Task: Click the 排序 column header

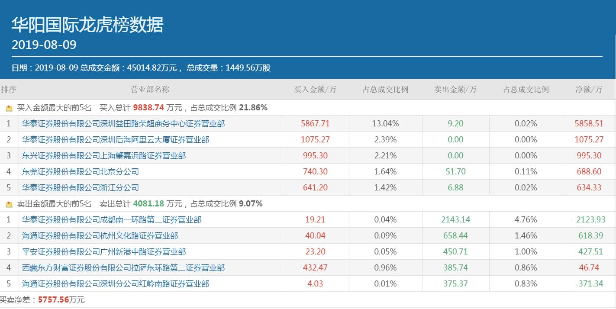Action: 9,90
